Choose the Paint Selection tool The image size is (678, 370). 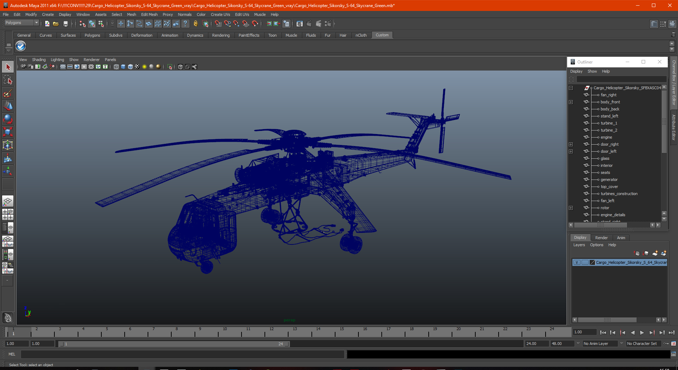coord(8,93)
